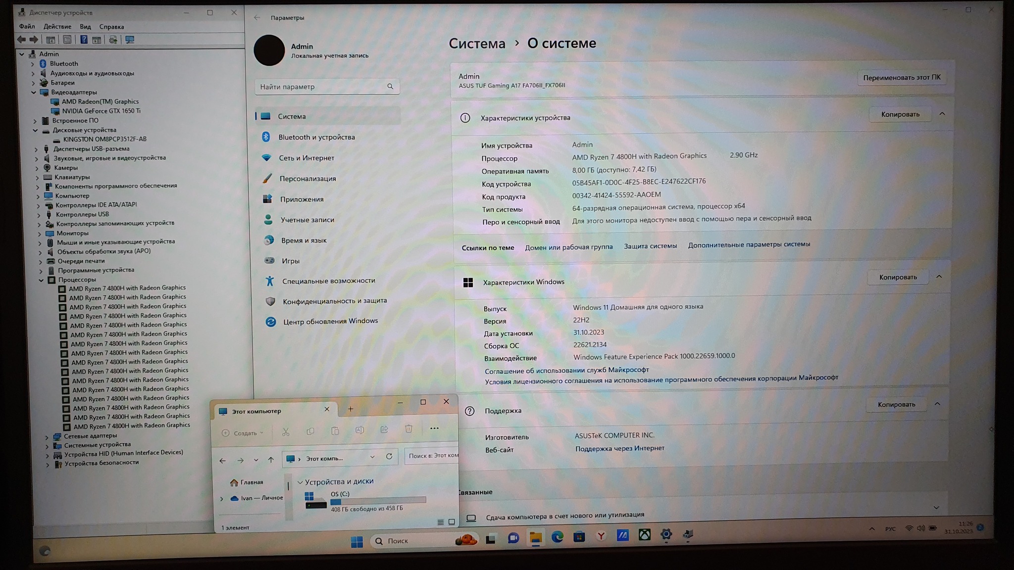Click the delete (trash) icon in Explorer toolbar

coord(408,429)
